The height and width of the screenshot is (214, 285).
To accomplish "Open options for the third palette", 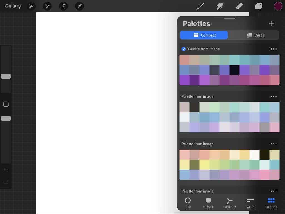I will pyautogui.click(x=274, y=144).
